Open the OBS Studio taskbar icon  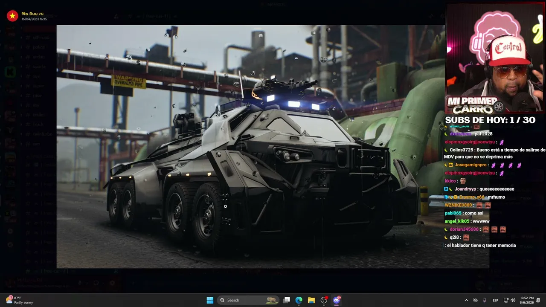[x=324, y=300]
